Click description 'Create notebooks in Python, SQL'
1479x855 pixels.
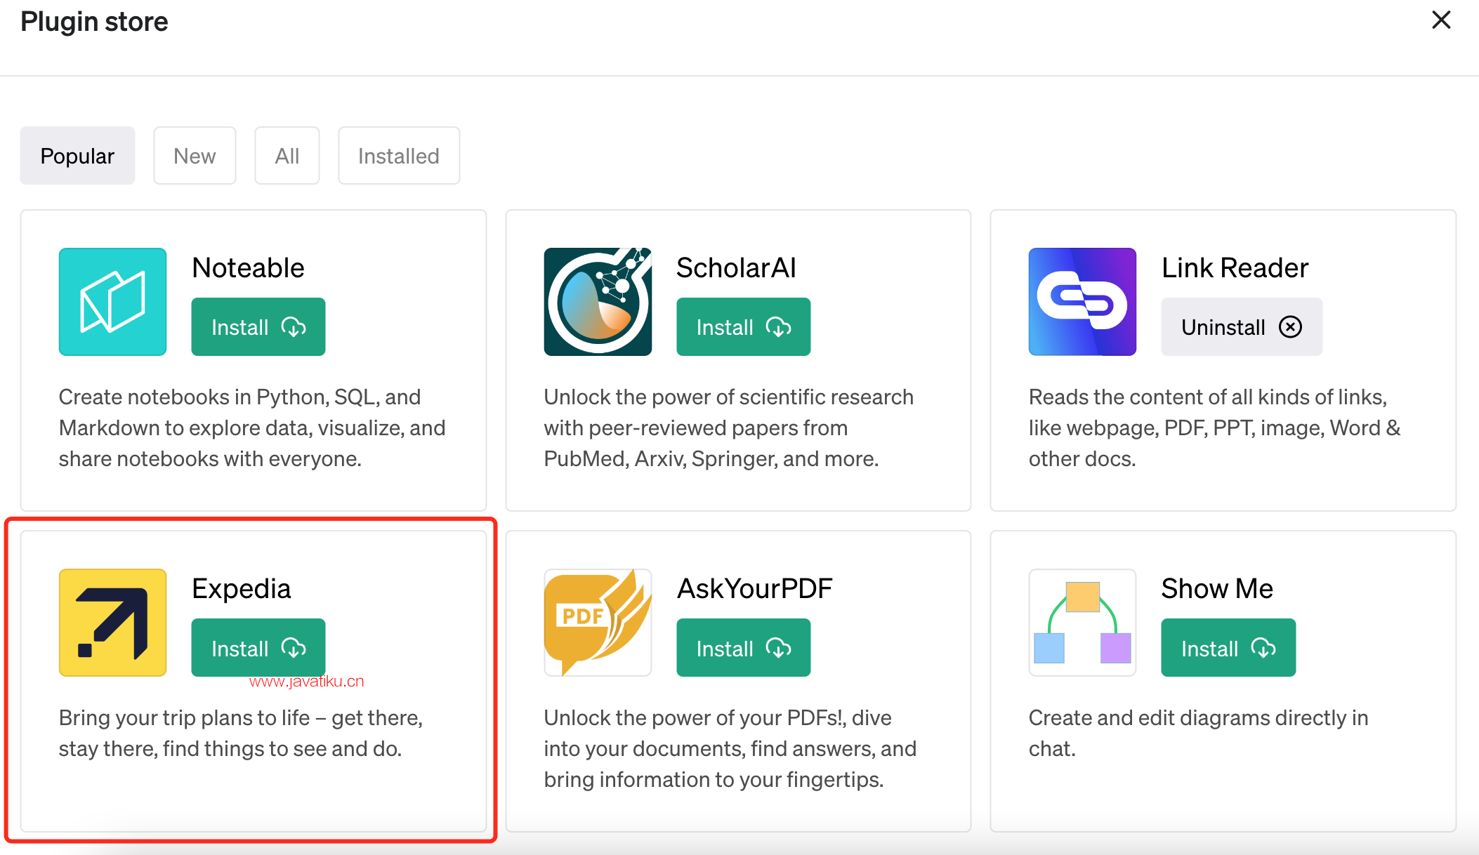coord(252,427)
